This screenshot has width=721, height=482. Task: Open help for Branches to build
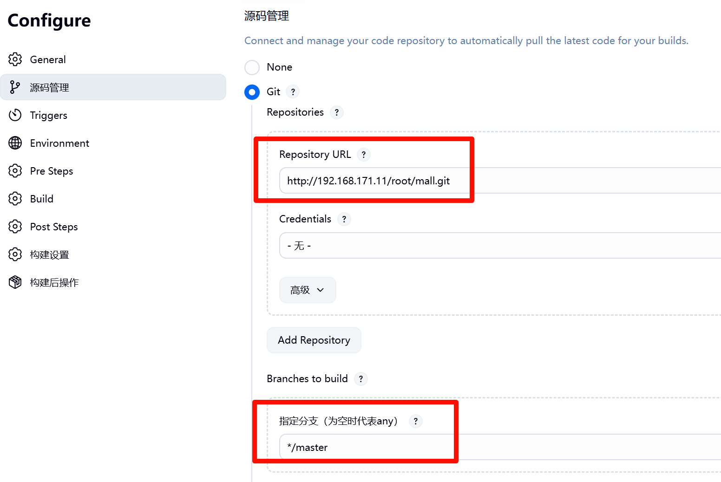coord(361,379)
